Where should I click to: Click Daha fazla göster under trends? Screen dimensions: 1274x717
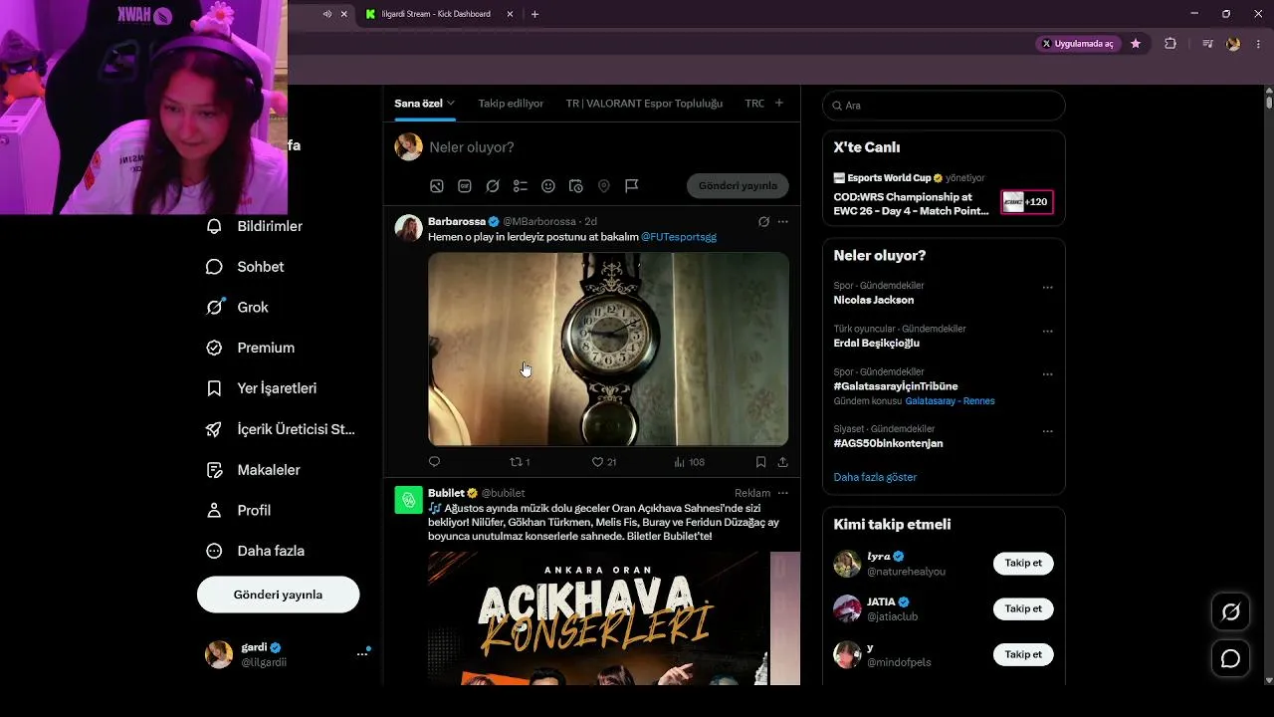click(x=875, y=477)
